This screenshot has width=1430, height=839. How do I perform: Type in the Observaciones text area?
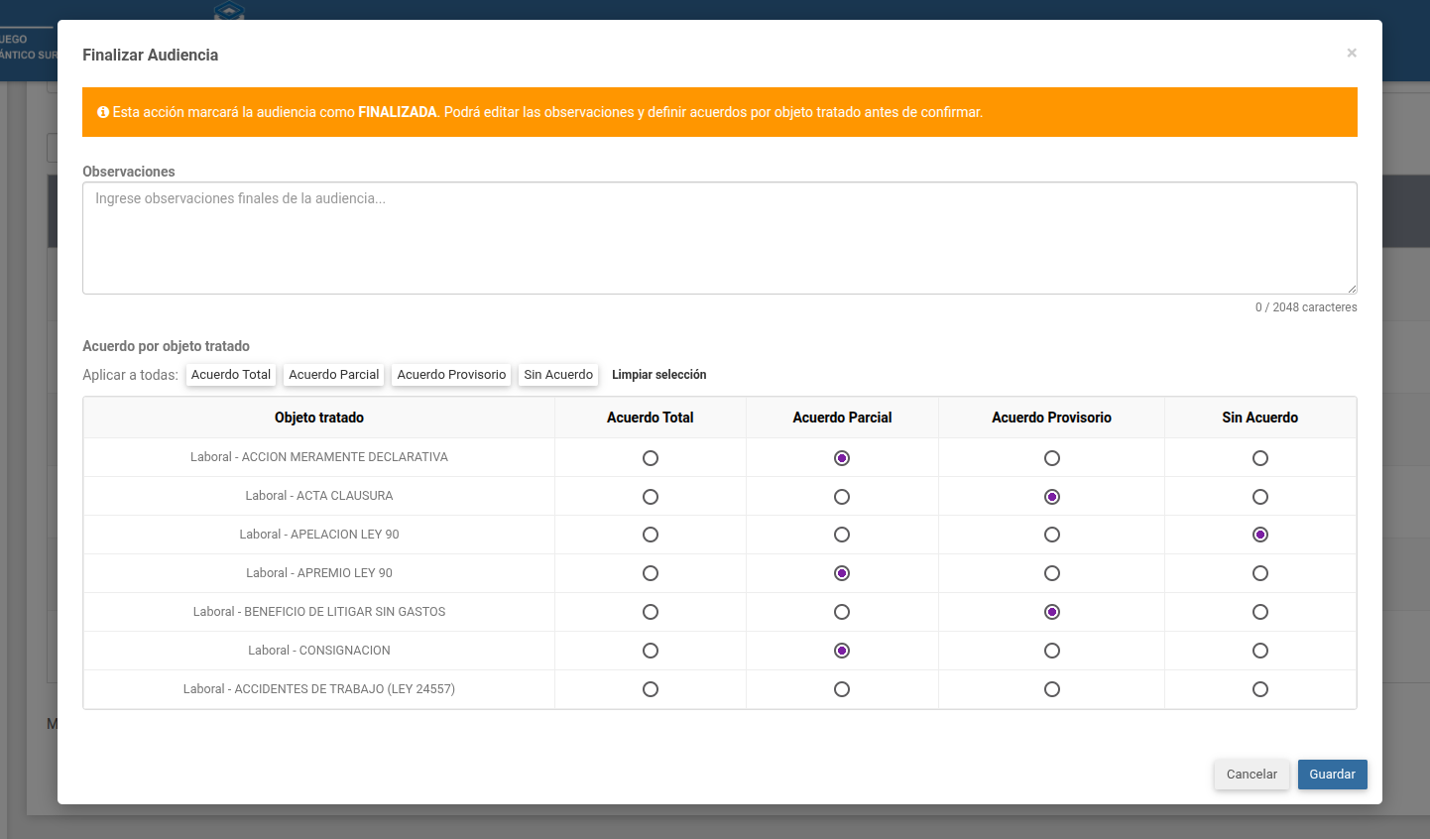tap(719, 238)
